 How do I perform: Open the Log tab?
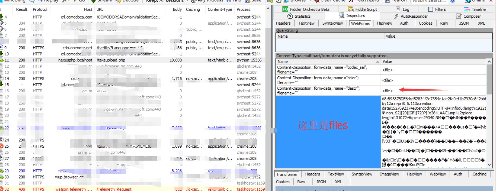click(x=403, y=9)
